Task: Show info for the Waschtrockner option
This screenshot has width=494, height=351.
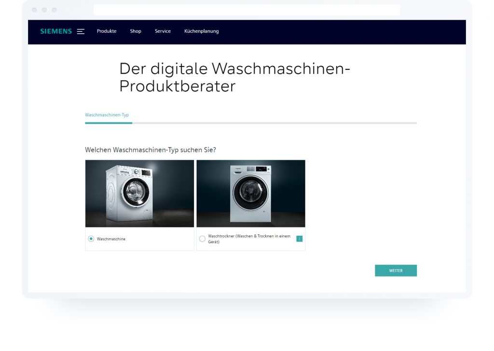Action: (x=299, y=239)
